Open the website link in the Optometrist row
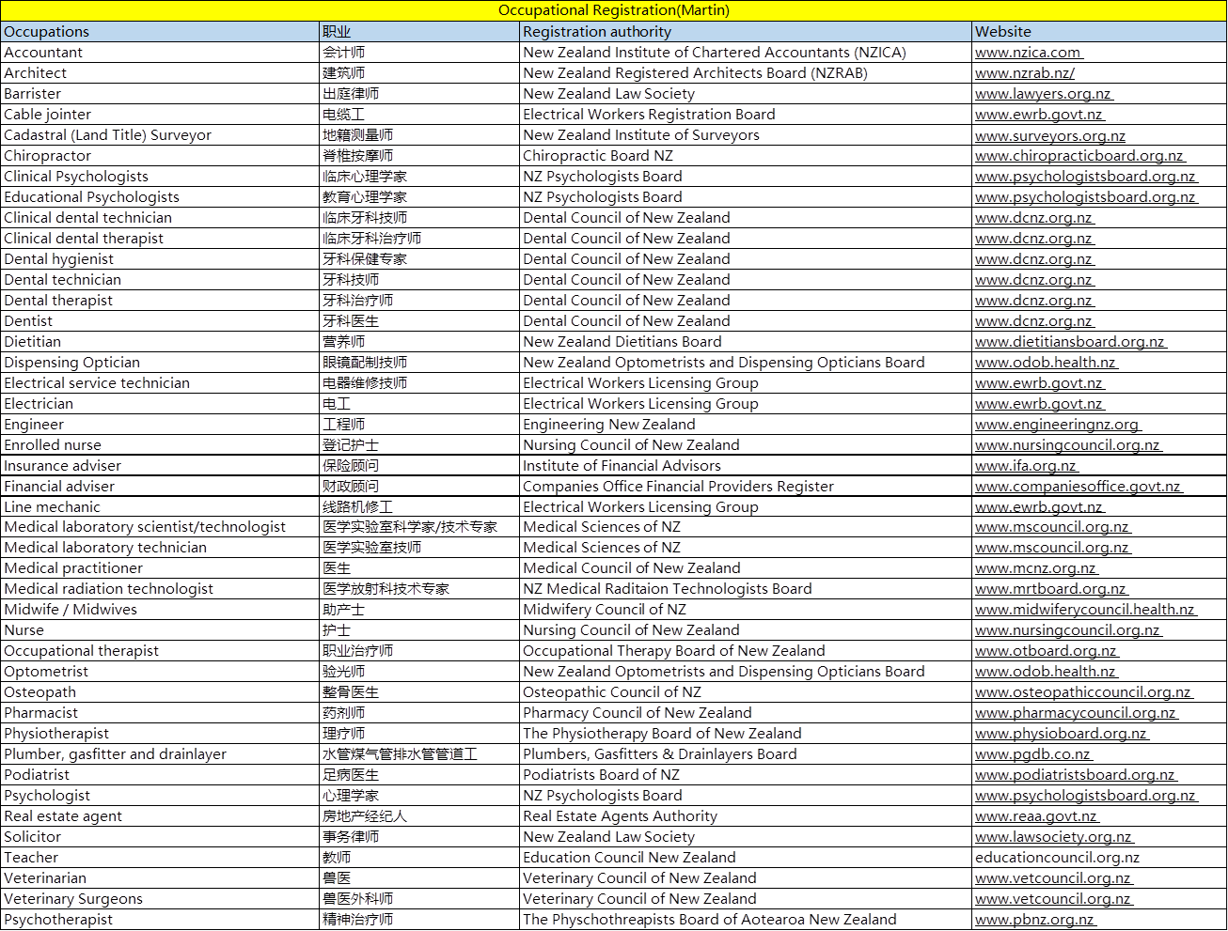Viewport: 1228px width, 931px height. click(x=1046, y=672)
